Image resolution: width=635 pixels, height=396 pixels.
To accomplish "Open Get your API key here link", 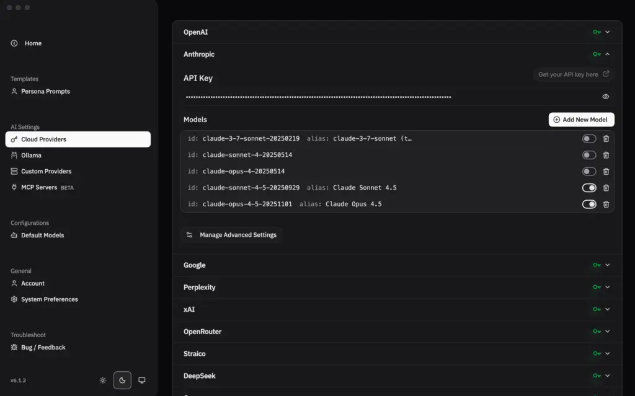I will pyautogui.click(x=572, y=74).
